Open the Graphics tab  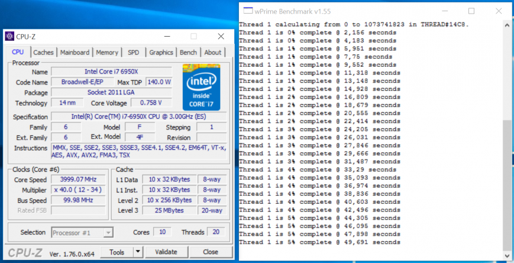click(161, 53)
